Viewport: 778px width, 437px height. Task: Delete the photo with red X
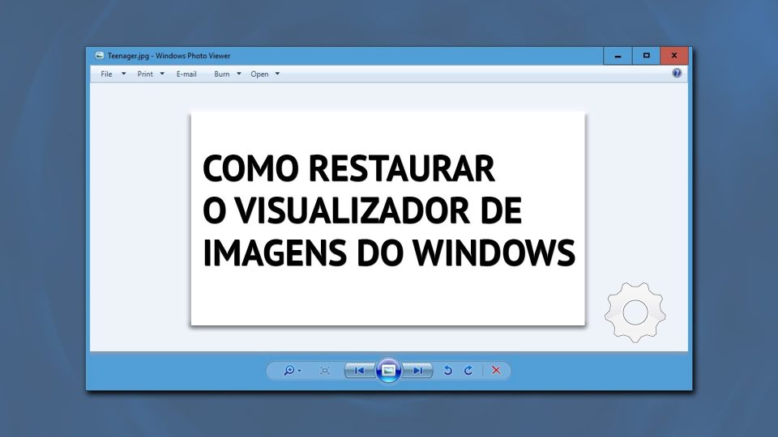coord(496,371)
